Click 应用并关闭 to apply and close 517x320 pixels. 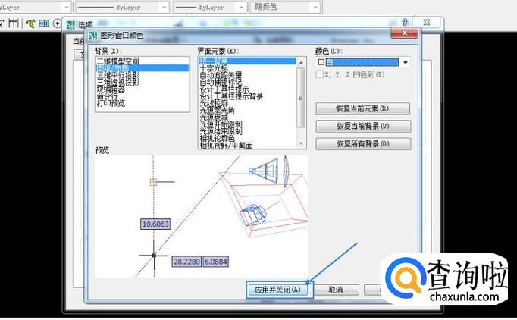click(x=277, y=290)
